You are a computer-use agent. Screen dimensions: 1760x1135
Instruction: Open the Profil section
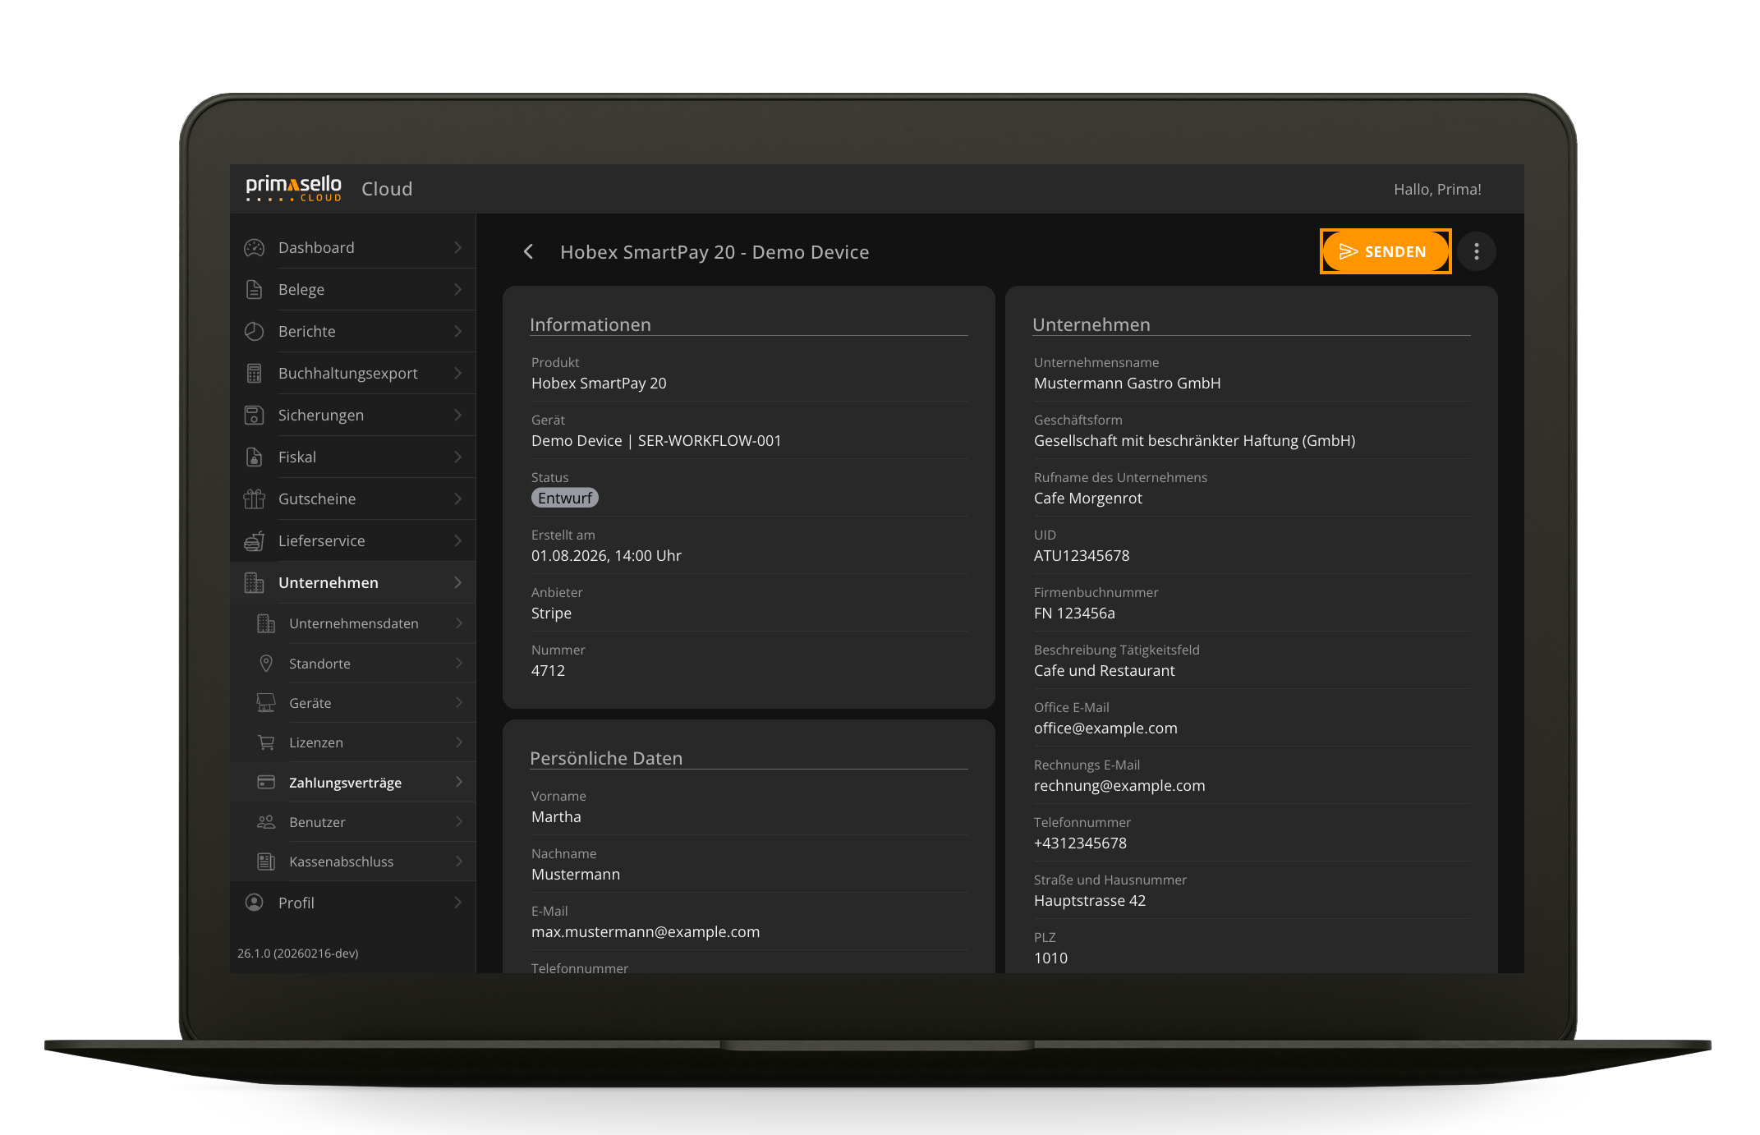point(353,903)
